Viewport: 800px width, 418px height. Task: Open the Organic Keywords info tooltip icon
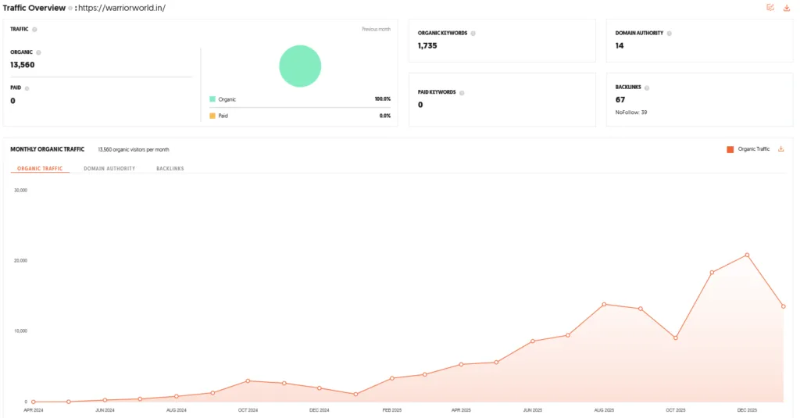pos(473,33)
